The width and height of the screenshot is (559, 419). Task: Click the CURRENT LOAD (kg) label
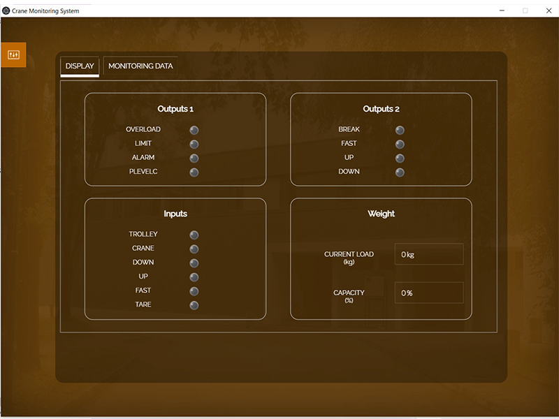click(x=349, y=258)
